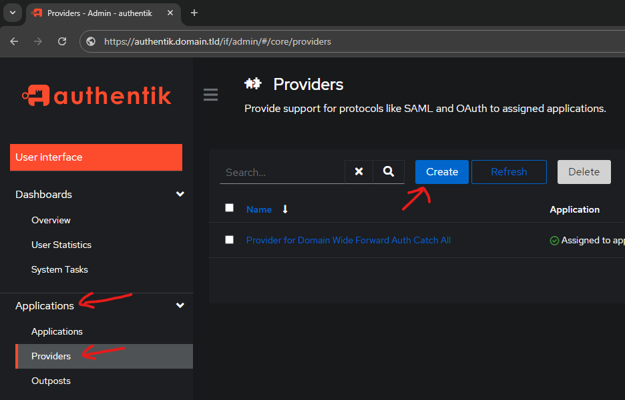This screenshot has width=625, height=400.
Task: Check the Domain Wide Forward Auth row checkbox
Action: (x=229, y=239)
